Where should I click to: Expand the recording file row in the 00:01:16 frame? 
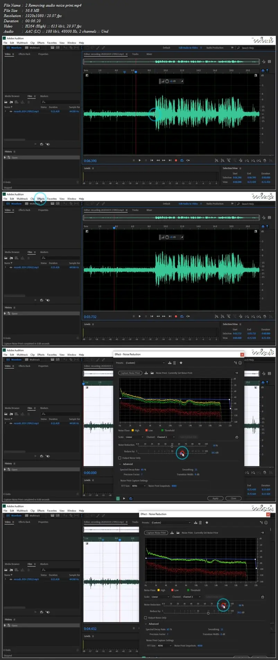tap(5, 112)
